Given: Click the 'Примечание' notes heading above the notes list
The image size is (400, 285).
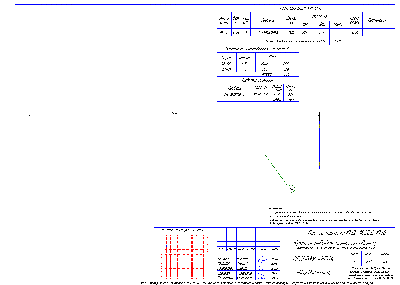Looking at the screenshot, I should tap(276, 209).
